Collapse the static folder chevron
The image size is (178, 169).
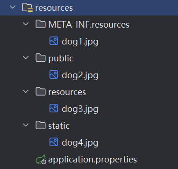[26, 125]
